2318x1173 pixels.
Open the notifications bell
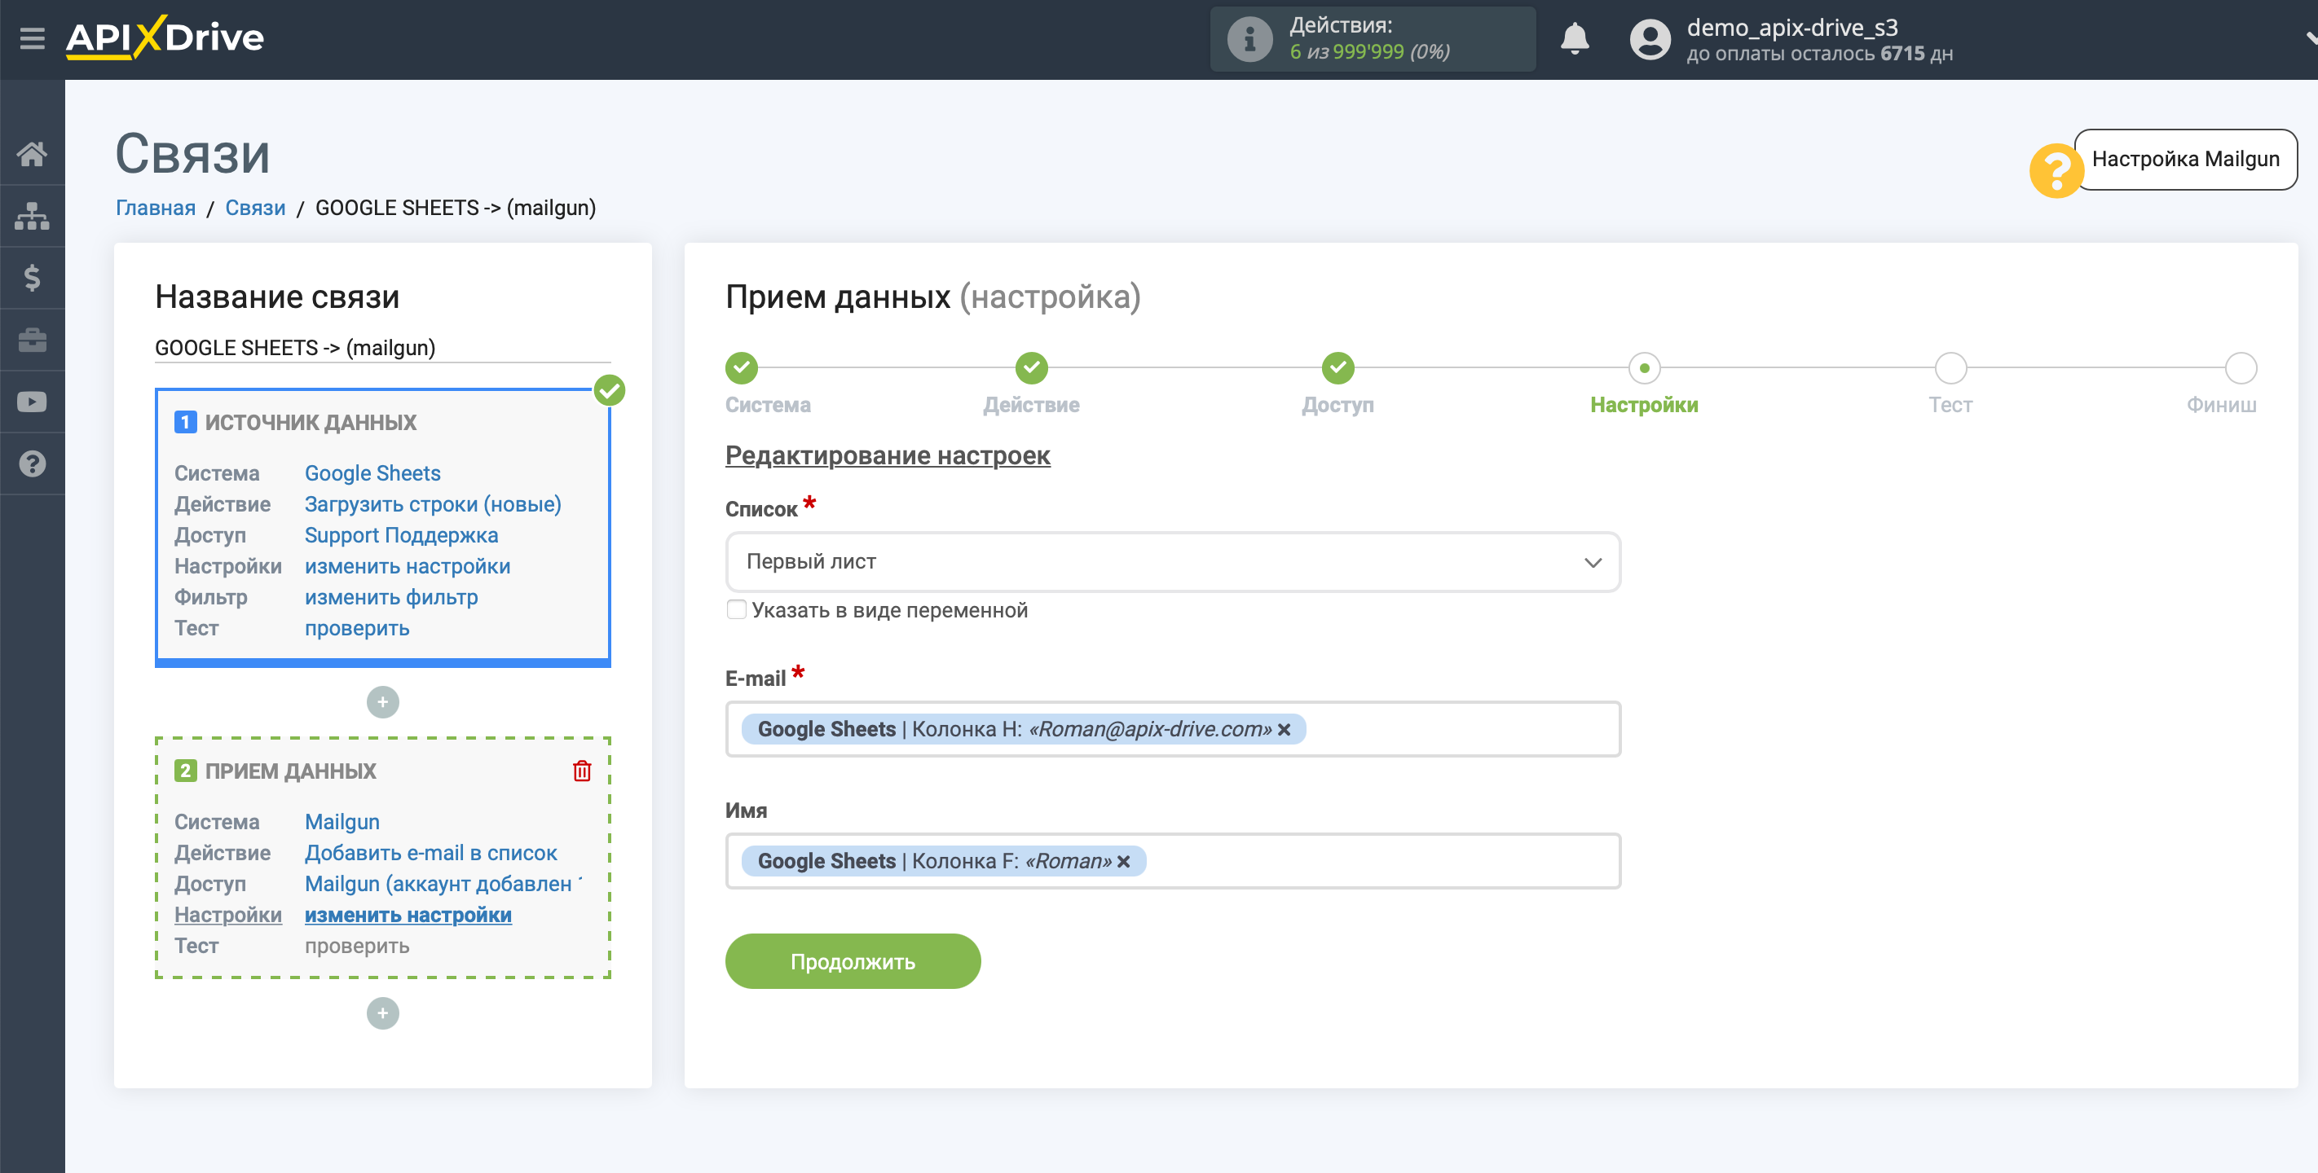pyautogui.click(x=1575, y=38)
